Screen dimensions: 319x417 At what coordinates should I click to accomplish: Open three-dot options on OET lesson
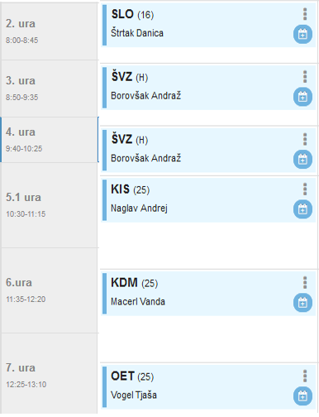[305, 376]
